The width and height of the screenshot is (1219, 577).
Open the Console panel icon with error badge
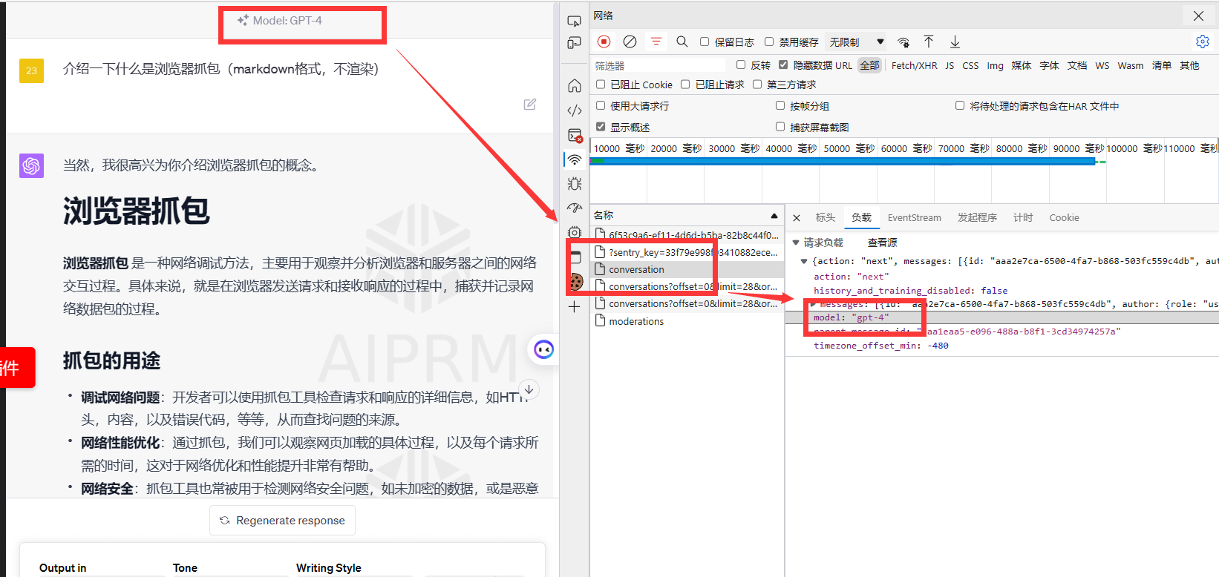tap(575, 135)
